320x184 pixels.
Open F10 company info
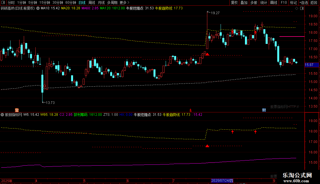click(x=284, y=3)
